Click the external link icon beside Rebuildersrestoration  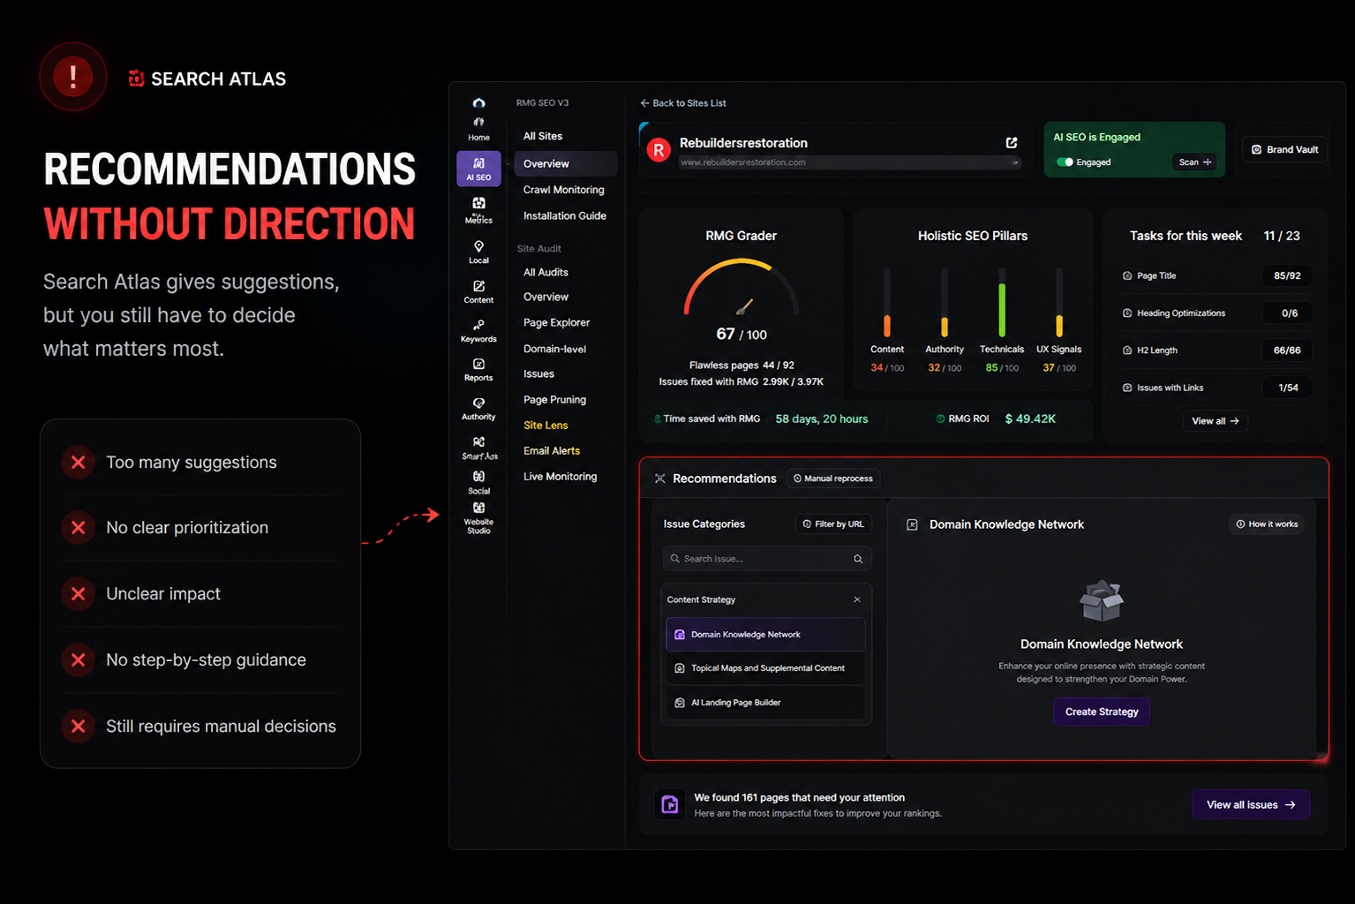coord(1012,143)
